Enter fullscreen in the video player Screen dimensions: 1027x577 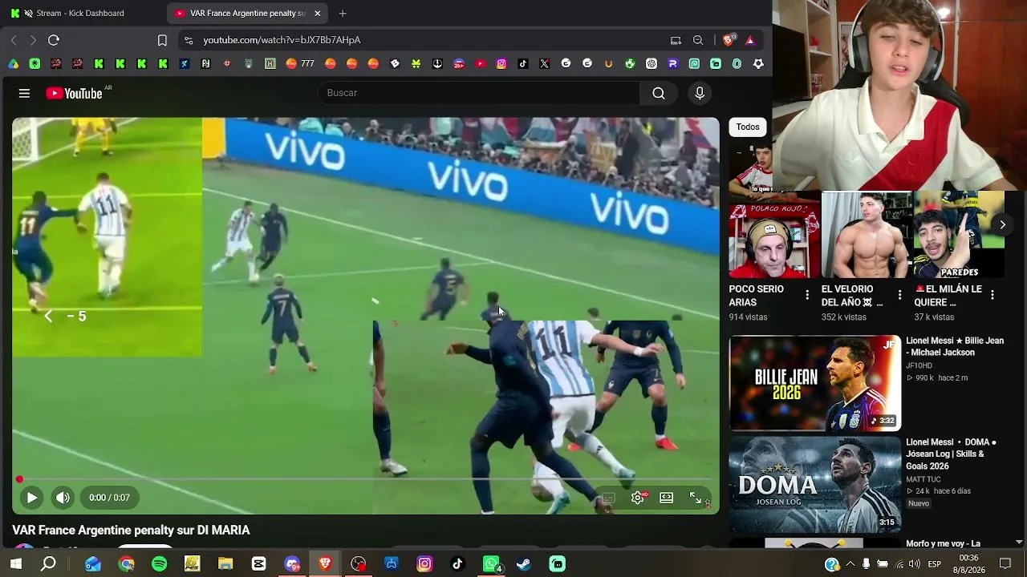point(696,498)
